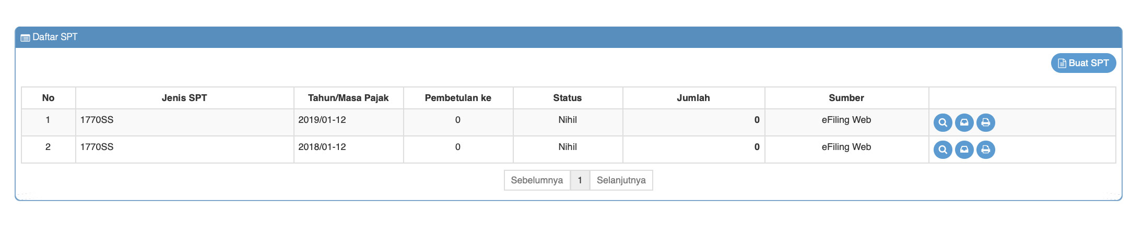
Task: Click the list icon beside Daftar SPT
Action: pyautogui.click(x=25, y=37)
